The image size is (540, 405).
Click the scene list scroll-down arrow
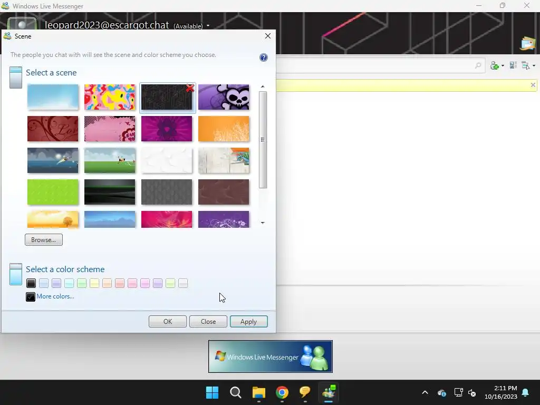click(263, 223)
